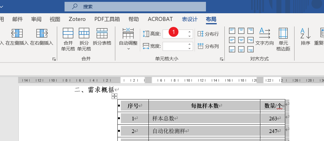Screen dimensions: 324x141
Task: Increase the row height stepper
Action: [x=190, y=32]
